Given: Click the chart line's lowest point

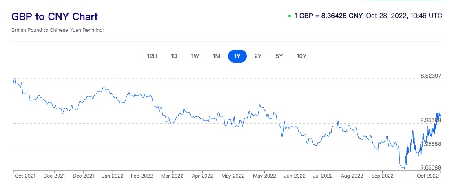Looking at the screenshot, I should coord(405,170).
